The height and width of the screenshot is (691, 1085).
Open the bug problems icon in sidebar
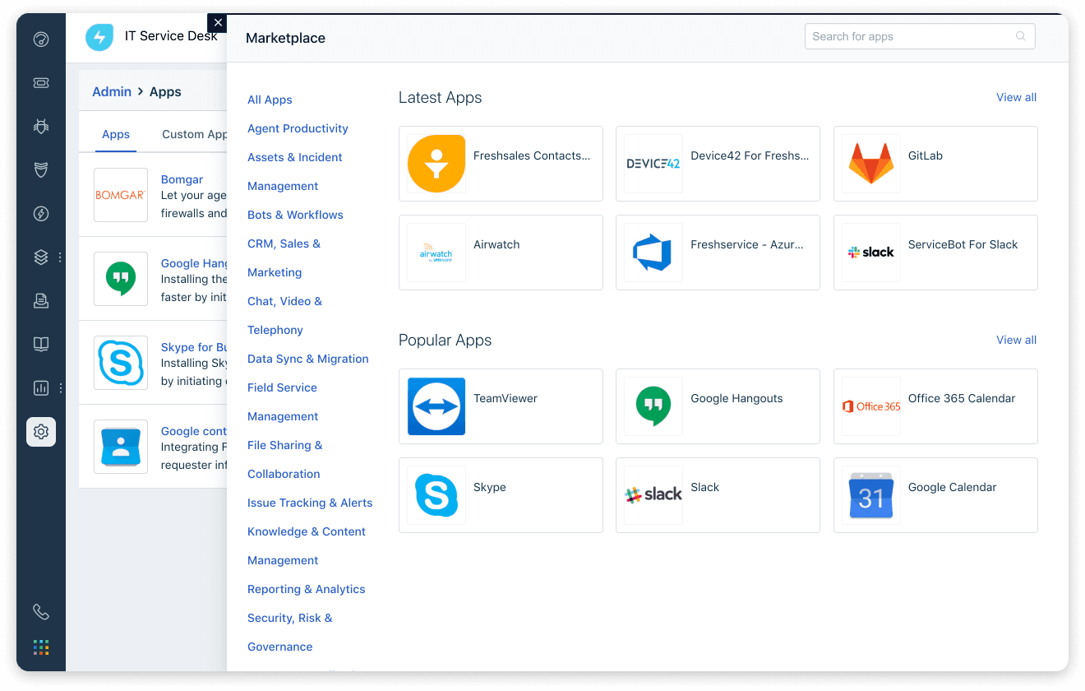click(41, 126)
